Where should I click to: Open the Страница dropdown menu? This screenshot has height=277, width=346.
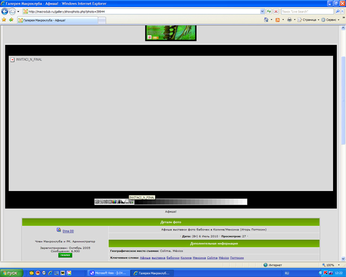[x=310, y=20]
